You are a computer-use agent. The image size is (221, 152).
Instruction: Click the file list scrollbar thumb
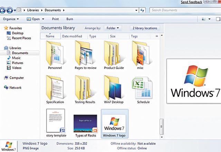coord(162,127)
